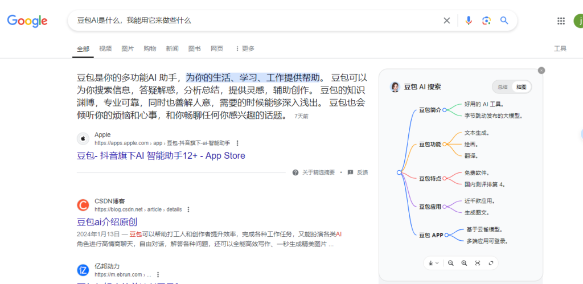The image size is (583, 284).
Task: Open the 更多 search filter menu
Action: click(x=245, y=49)
